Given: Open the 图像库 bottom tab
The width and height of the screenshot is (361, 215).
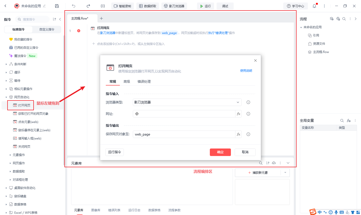Looking at the screenshot, I should pos(96,210).
